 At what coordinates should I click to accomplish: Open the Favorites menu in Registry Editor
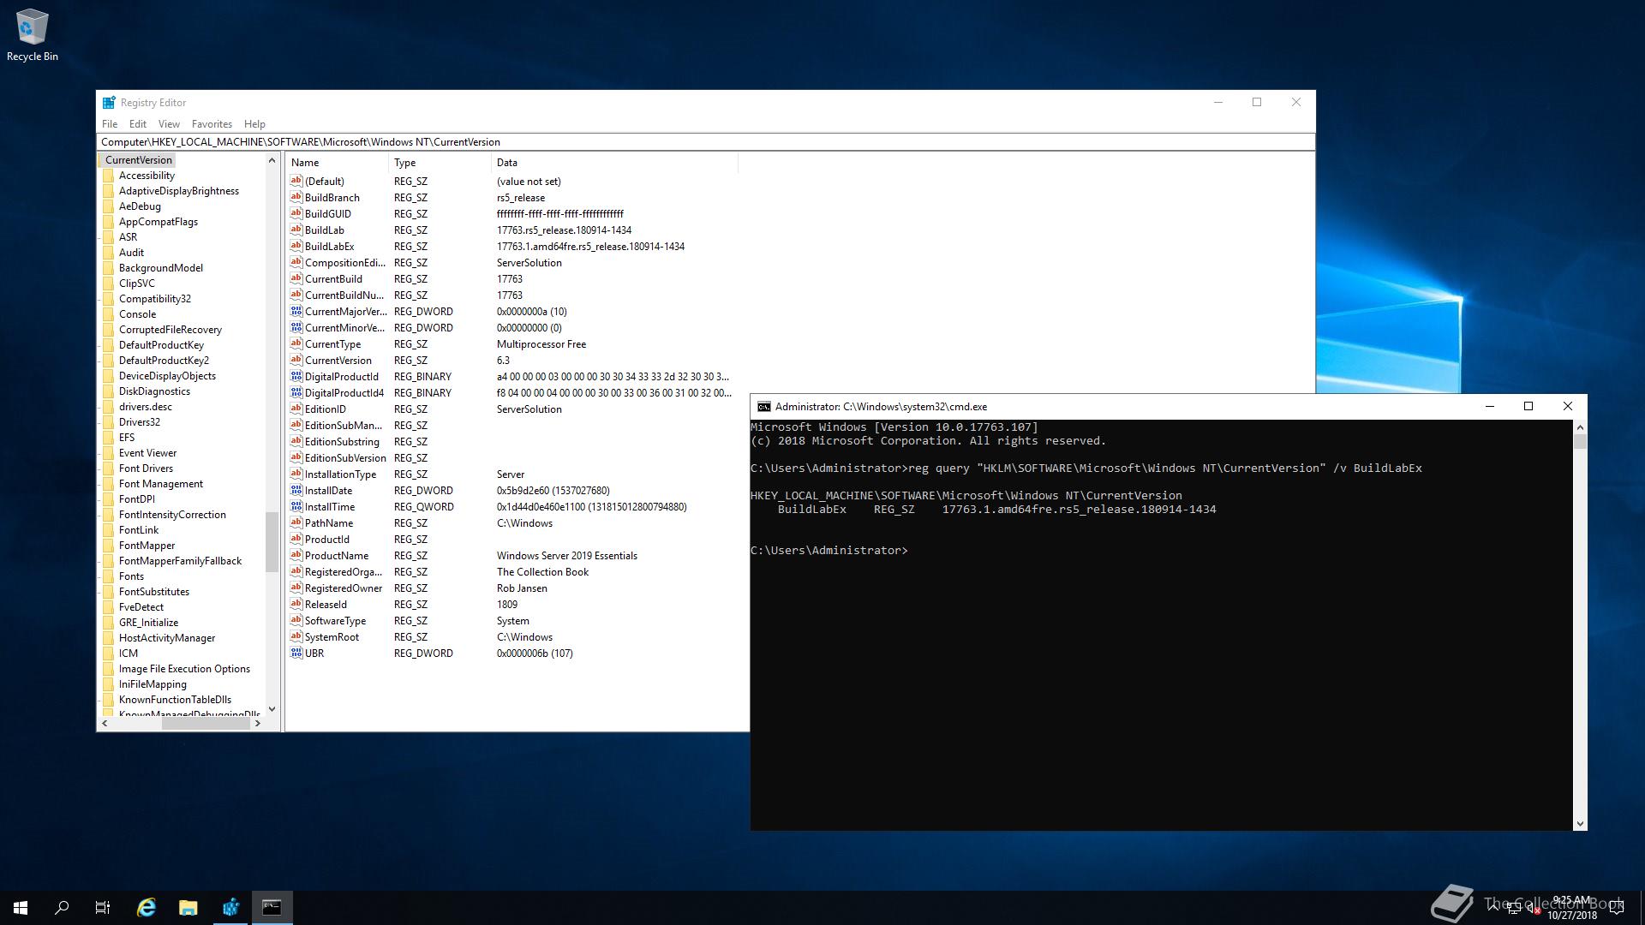point(212,124)
